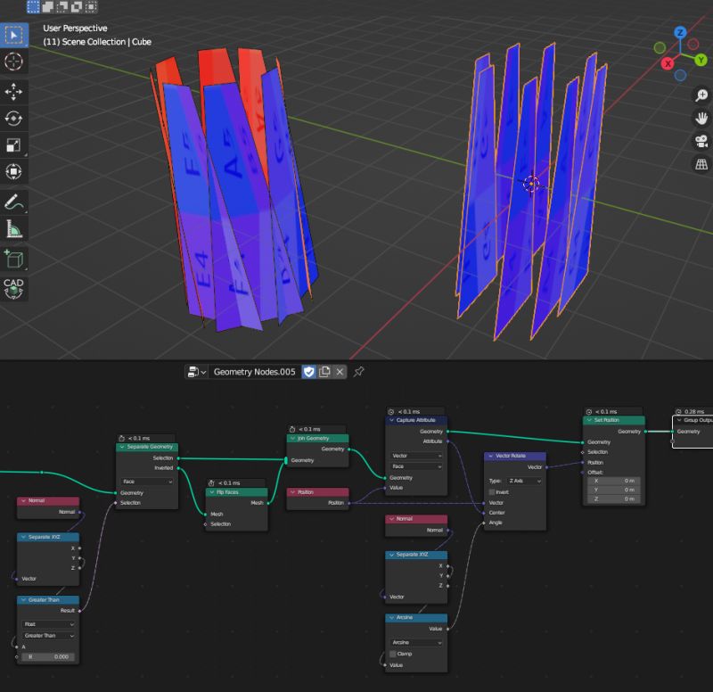Toggle fake user shield for node tree
The height and width of the screenshot is (692, 713).
click(309, 372)
